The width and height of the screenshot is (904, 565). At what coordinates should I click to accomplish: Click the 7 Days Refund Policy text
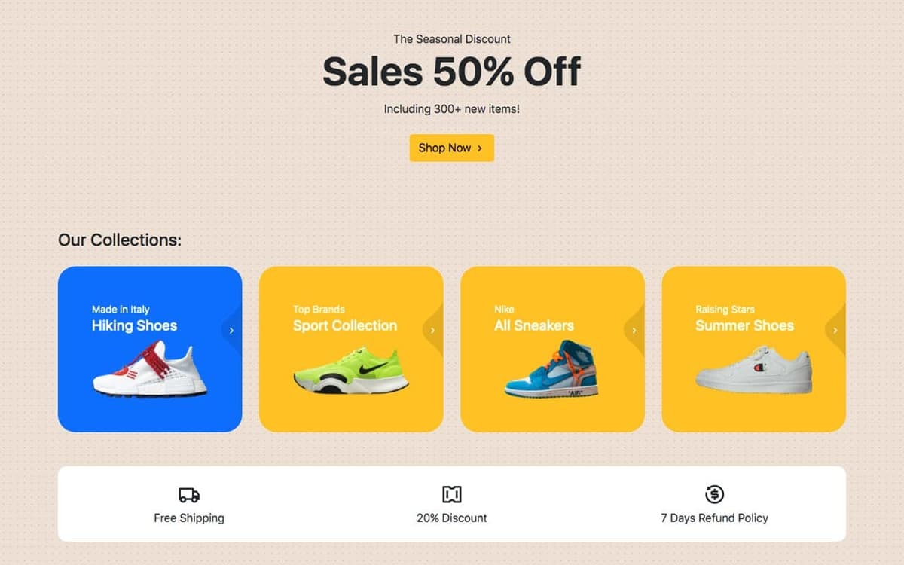714,518
